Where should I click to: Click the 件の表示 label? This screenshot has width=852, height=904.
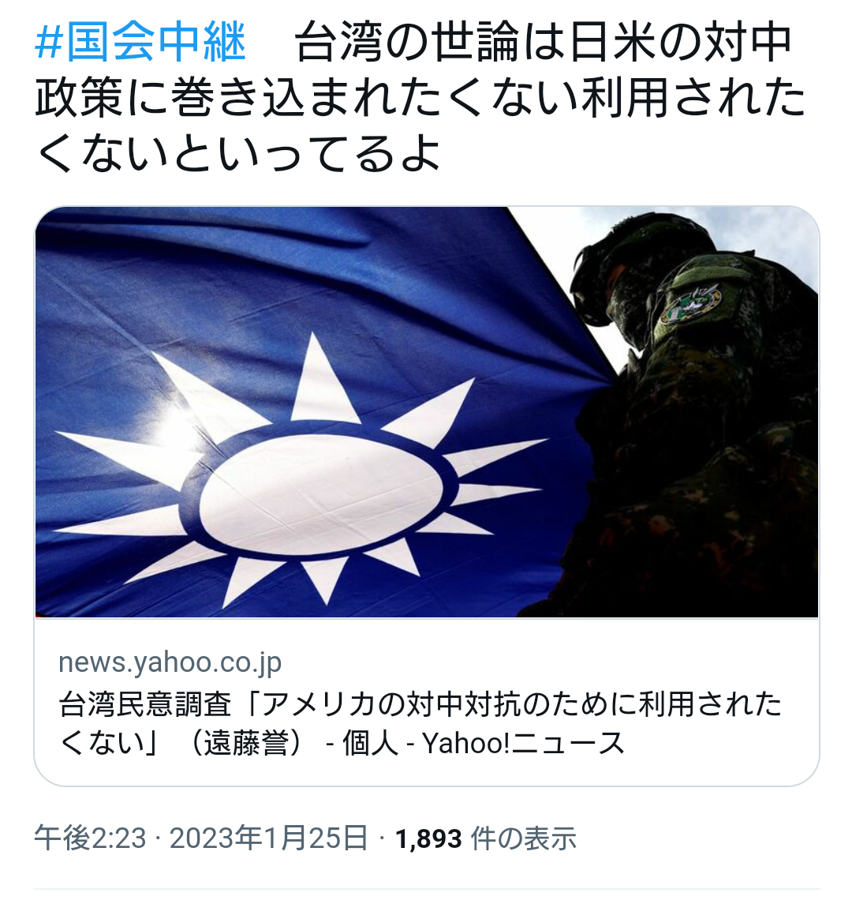click(523, 838)
